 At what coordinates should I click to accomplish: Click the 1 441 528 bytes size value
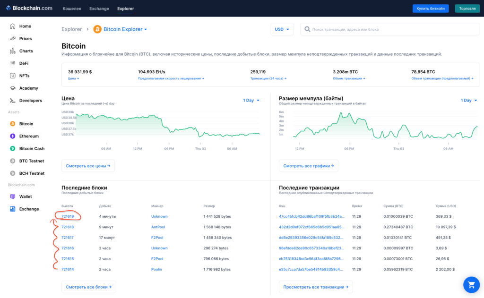217,216
